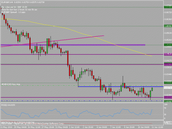
Task: Click the '1 Jun 12:00' time axis label
Action: 74,127
